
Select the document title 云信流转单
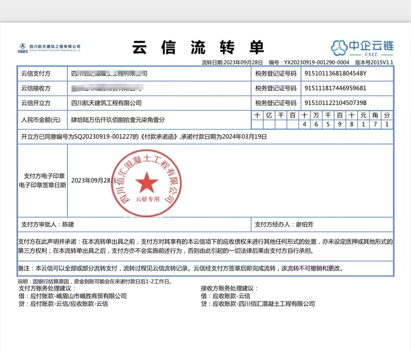[198, 47]
